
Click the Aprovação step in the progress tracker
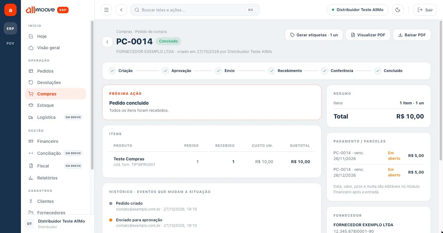point(177,71)
